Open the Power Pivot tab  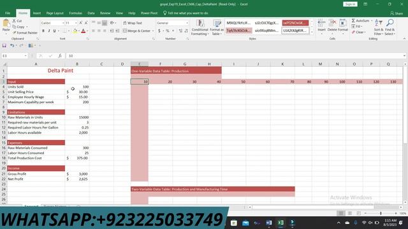[x=149, y=13]
